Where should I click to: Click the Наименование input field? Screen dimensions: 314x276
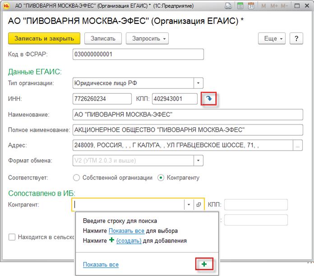click(188, 115)
